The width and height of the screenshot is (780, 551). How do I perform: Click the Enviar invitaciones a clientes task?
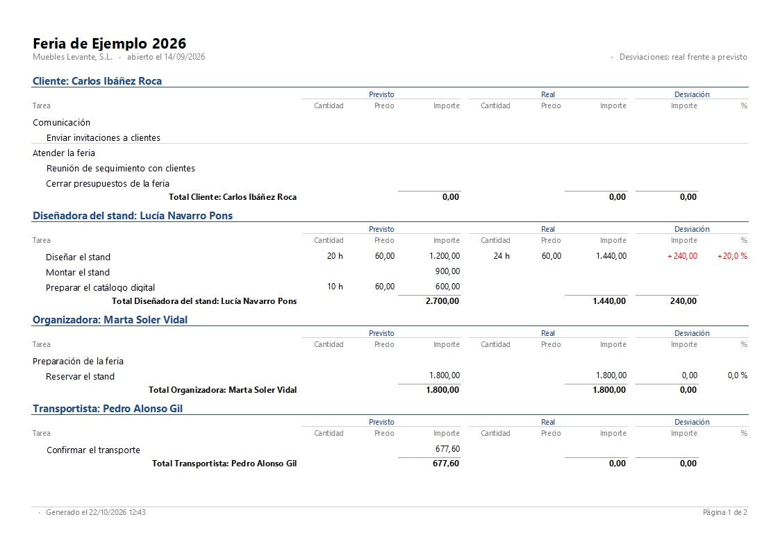[103, 137]
